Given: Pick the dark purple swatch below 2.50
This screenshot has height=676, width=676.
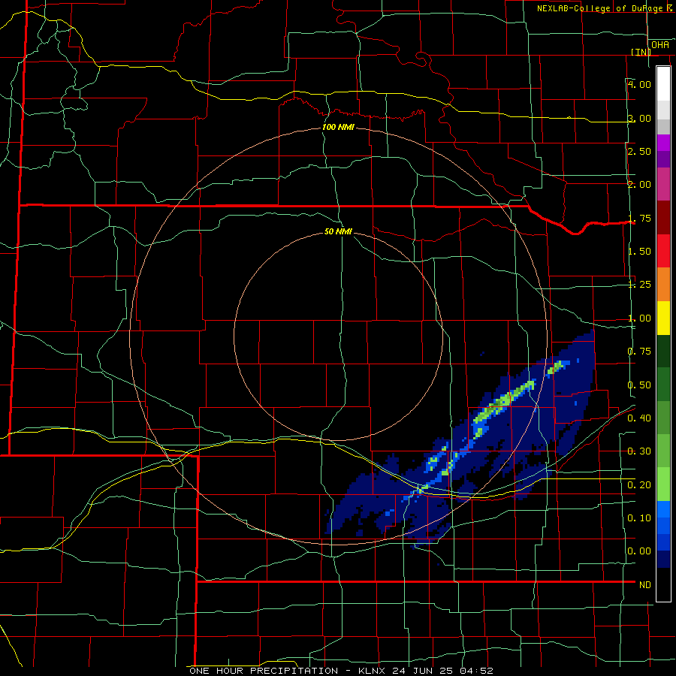Looking at the screenshot, I should pyautogui.click(x=663, y=159).
